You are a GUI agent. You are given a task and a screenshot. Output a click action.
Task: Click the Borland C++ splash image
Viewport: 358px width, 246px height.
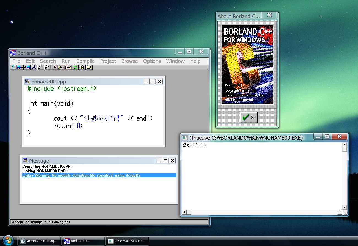(247, 64)
